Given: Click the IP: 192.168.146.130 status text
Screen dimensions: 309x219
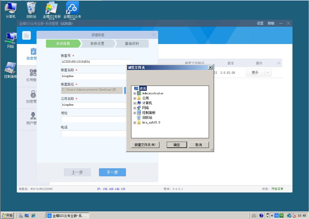Looking at the screenshot, I should tap(111, 189).
